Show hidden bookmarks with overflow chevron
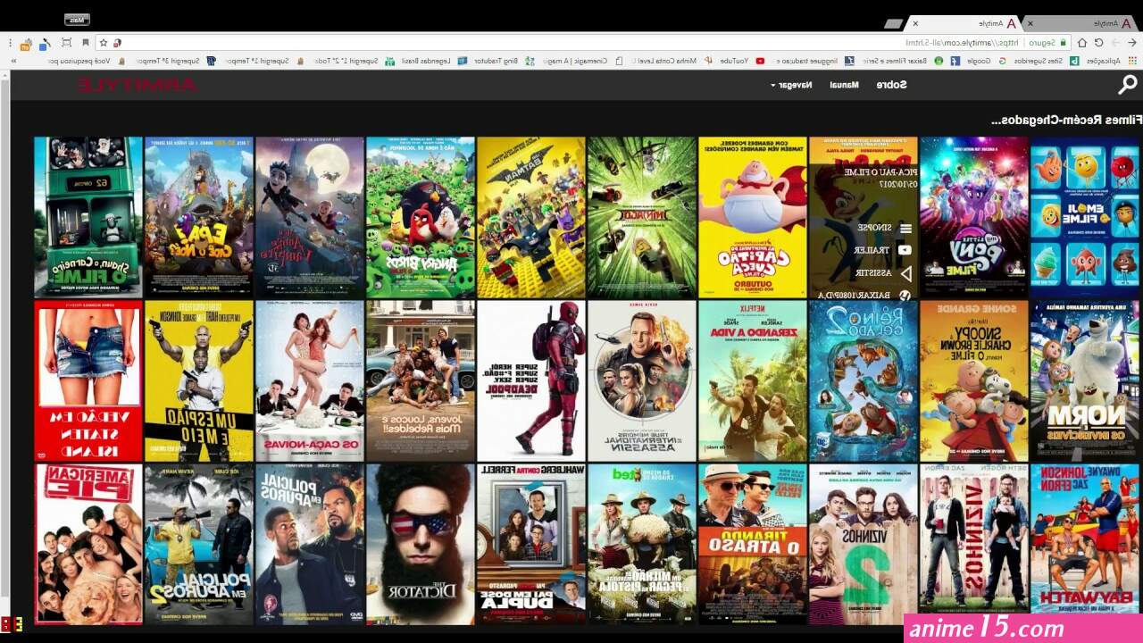 [x=13, y=61]
